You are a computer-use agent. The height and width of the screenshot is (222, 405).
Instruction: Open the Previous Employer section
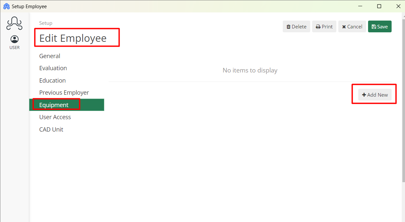click(x=64, y=92)
